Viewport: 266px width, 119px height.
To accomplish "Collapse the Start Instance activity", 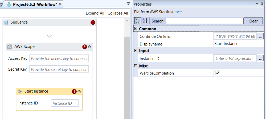I will click(x=79, y=91).
